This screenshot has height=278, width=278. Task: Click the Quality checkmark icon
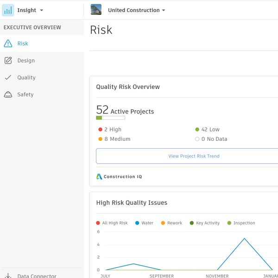click(x=8, y=78)
